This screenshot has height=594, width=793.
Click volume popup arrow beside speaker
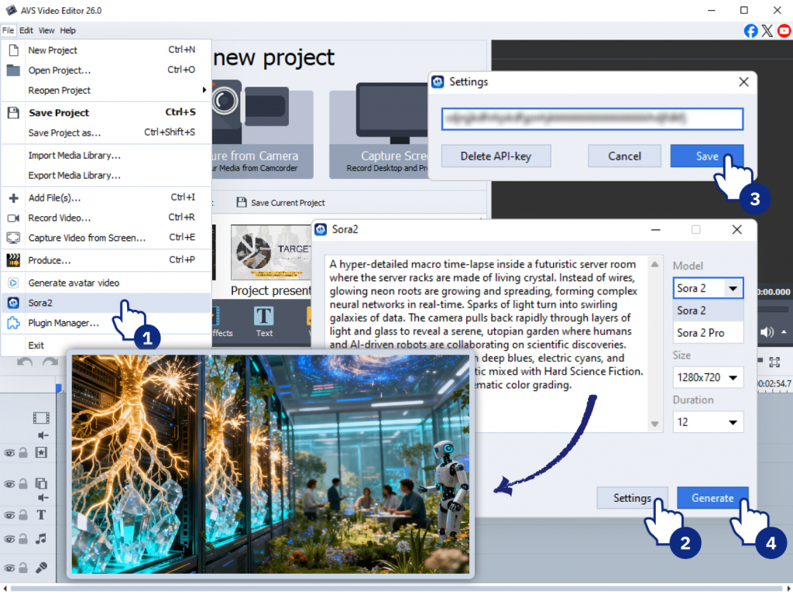(784, 332)
